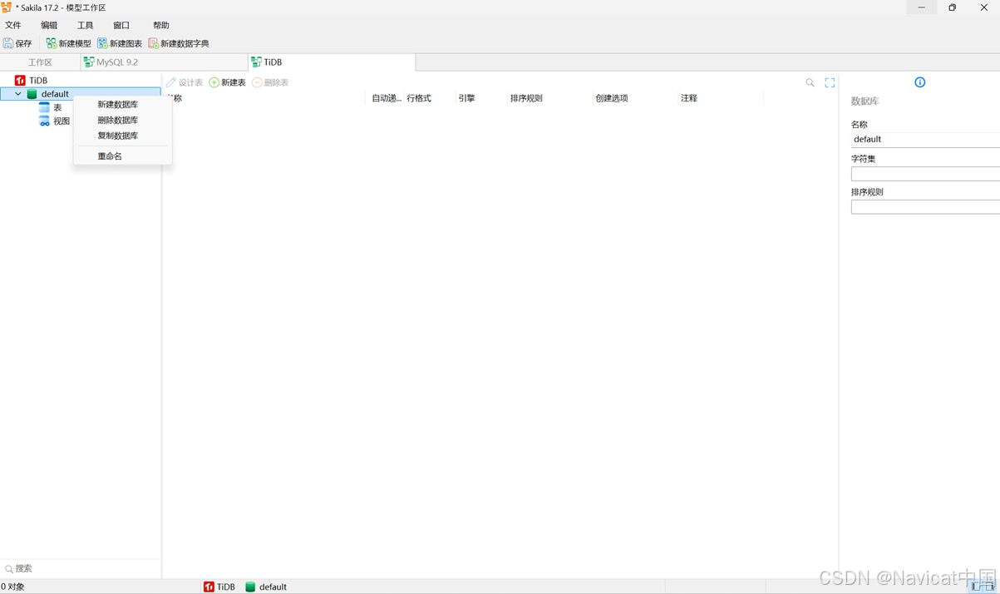Open the 窗口 menu
This screenshot has width=1000, height=594.
coord(121,26)
